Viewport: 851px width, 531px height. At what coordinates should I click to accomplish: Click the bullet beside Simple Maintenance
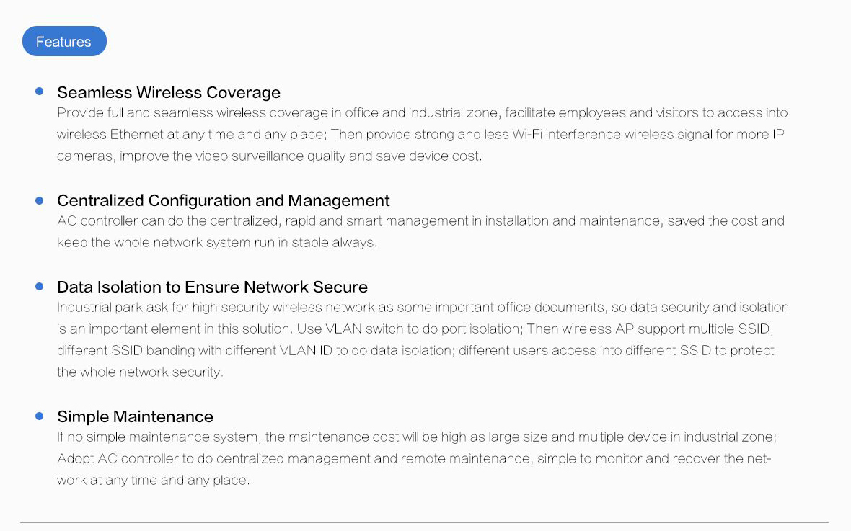(x=39, y=416)
